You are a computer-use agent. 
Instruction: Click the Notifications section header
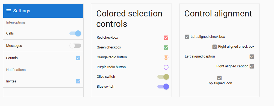(x=16, y=70)
